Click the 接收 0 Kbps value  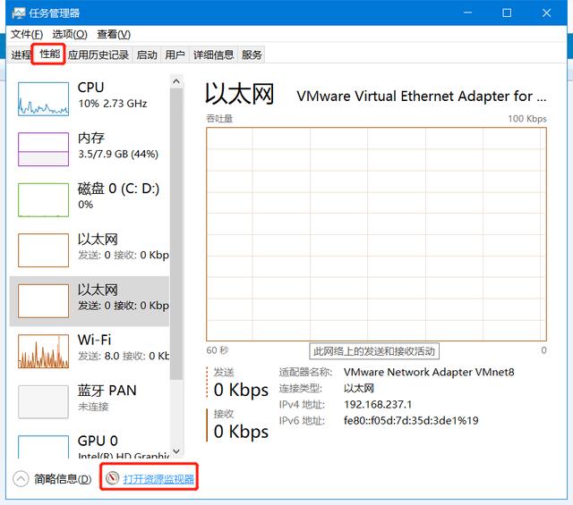241,432
